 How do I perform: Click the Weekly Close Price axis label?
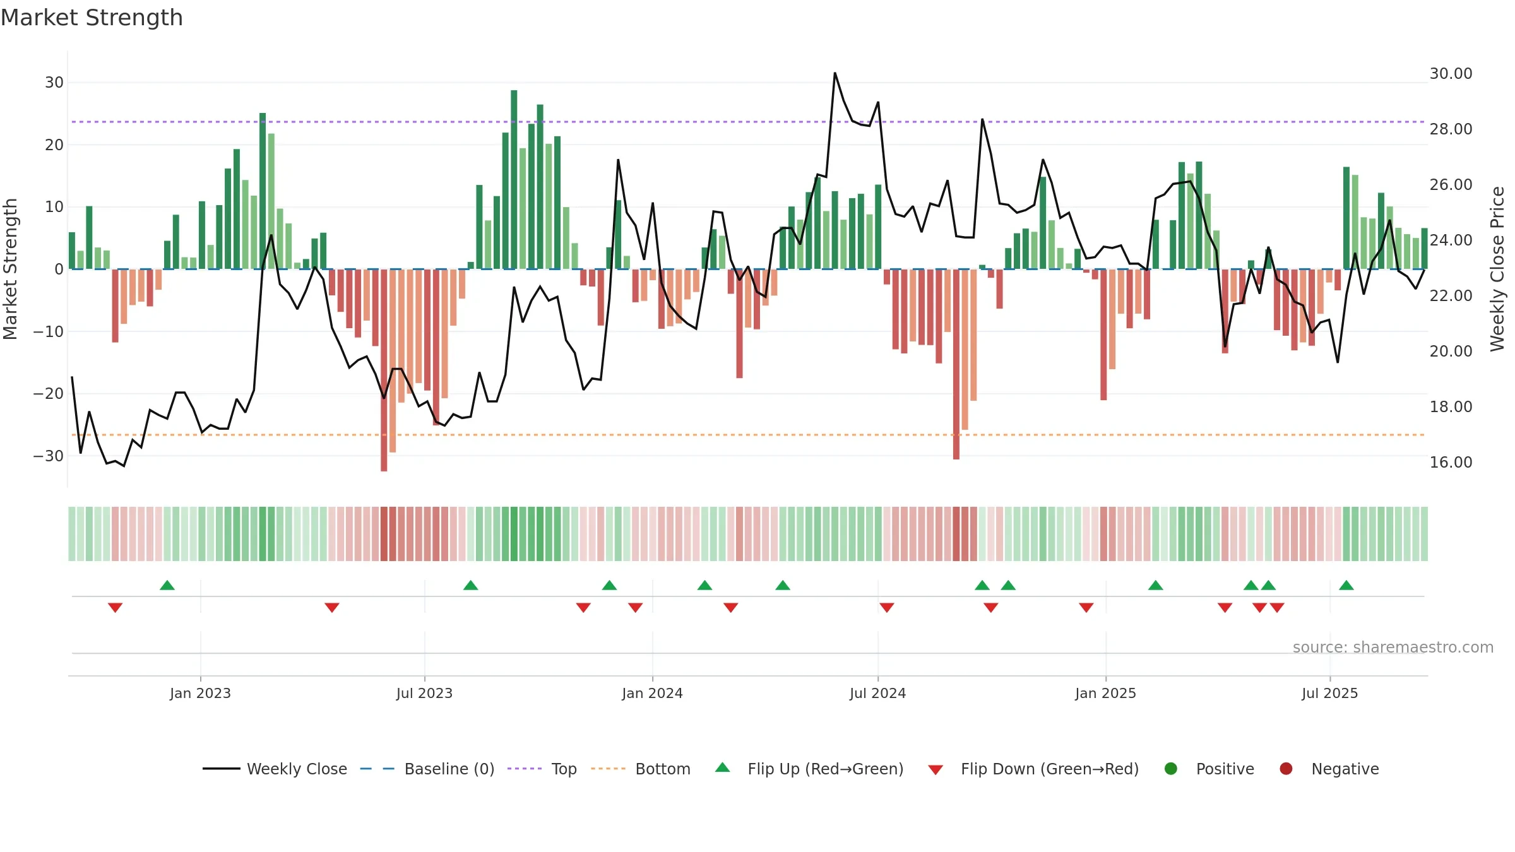click(x=1497, y=269)
